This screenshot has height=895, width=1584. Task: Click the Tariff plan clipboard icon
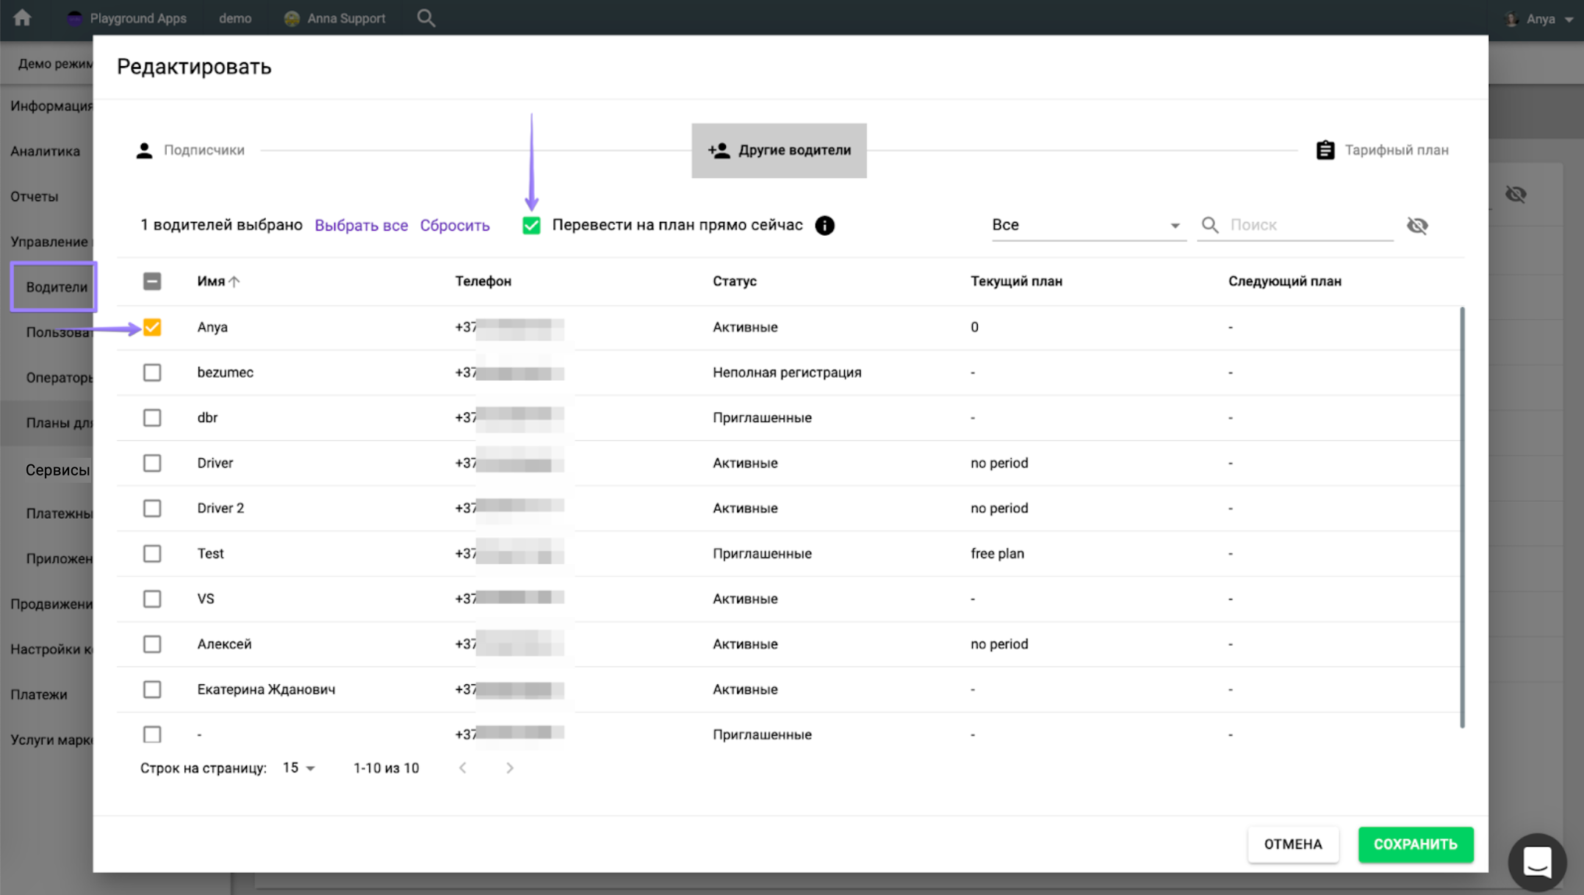tap(1325, 150)
